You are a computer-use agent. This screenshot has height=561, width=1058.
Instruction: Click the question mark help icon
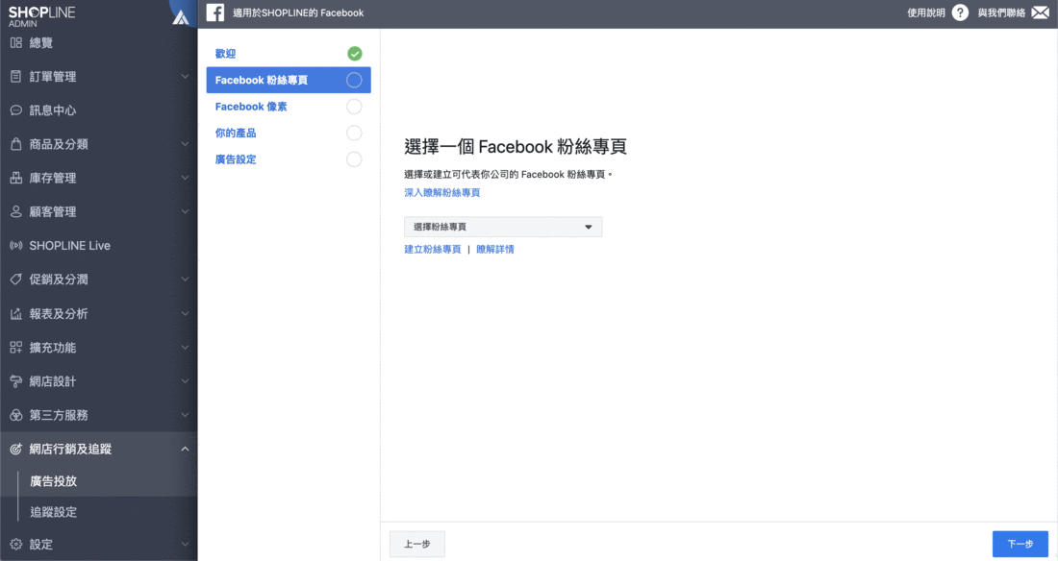tap(960, 12)
